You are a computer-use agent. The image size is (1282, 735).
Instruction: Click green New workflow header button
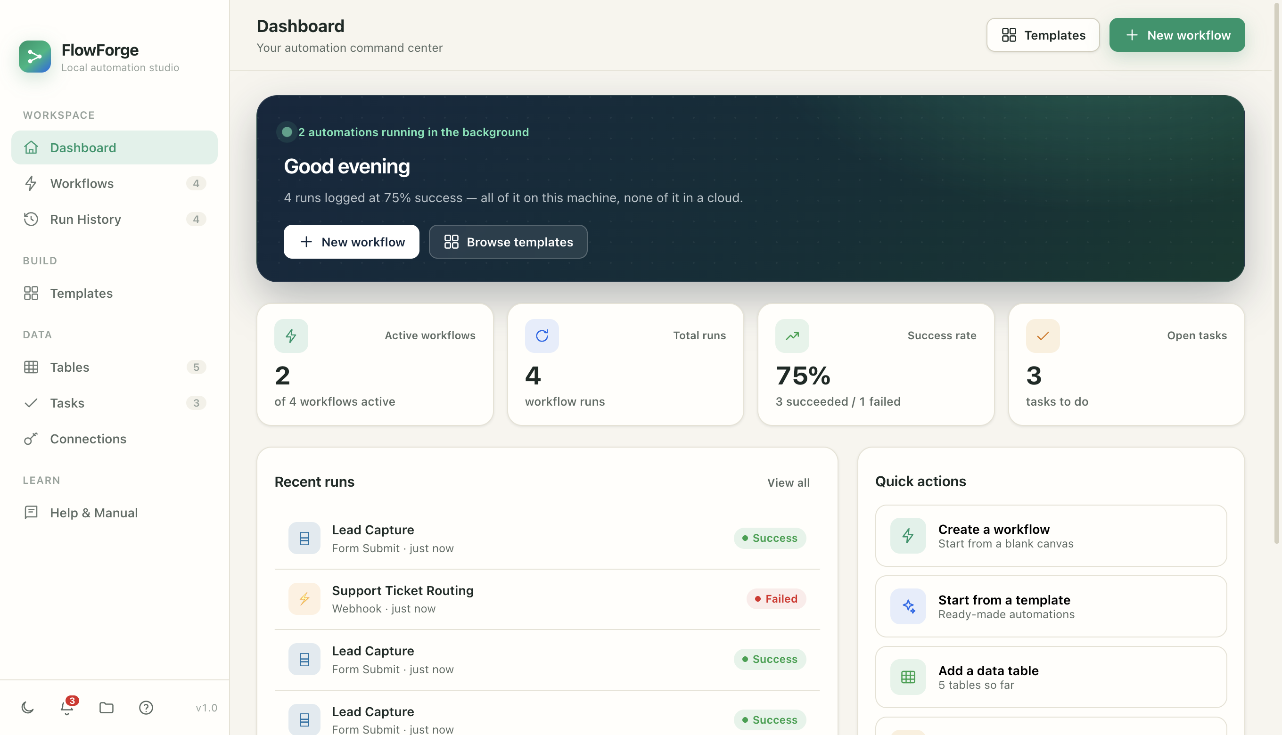pyautogui.click(x=1177, y=35)
